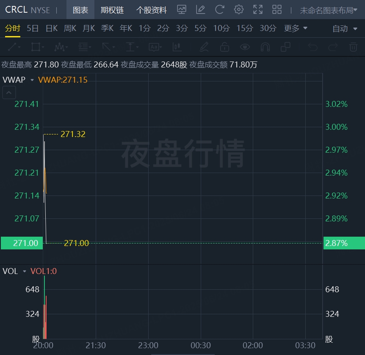Viewport: 365px width, 355px height.
Task: Click the copy drawings icon
Action: coord(285,47)
